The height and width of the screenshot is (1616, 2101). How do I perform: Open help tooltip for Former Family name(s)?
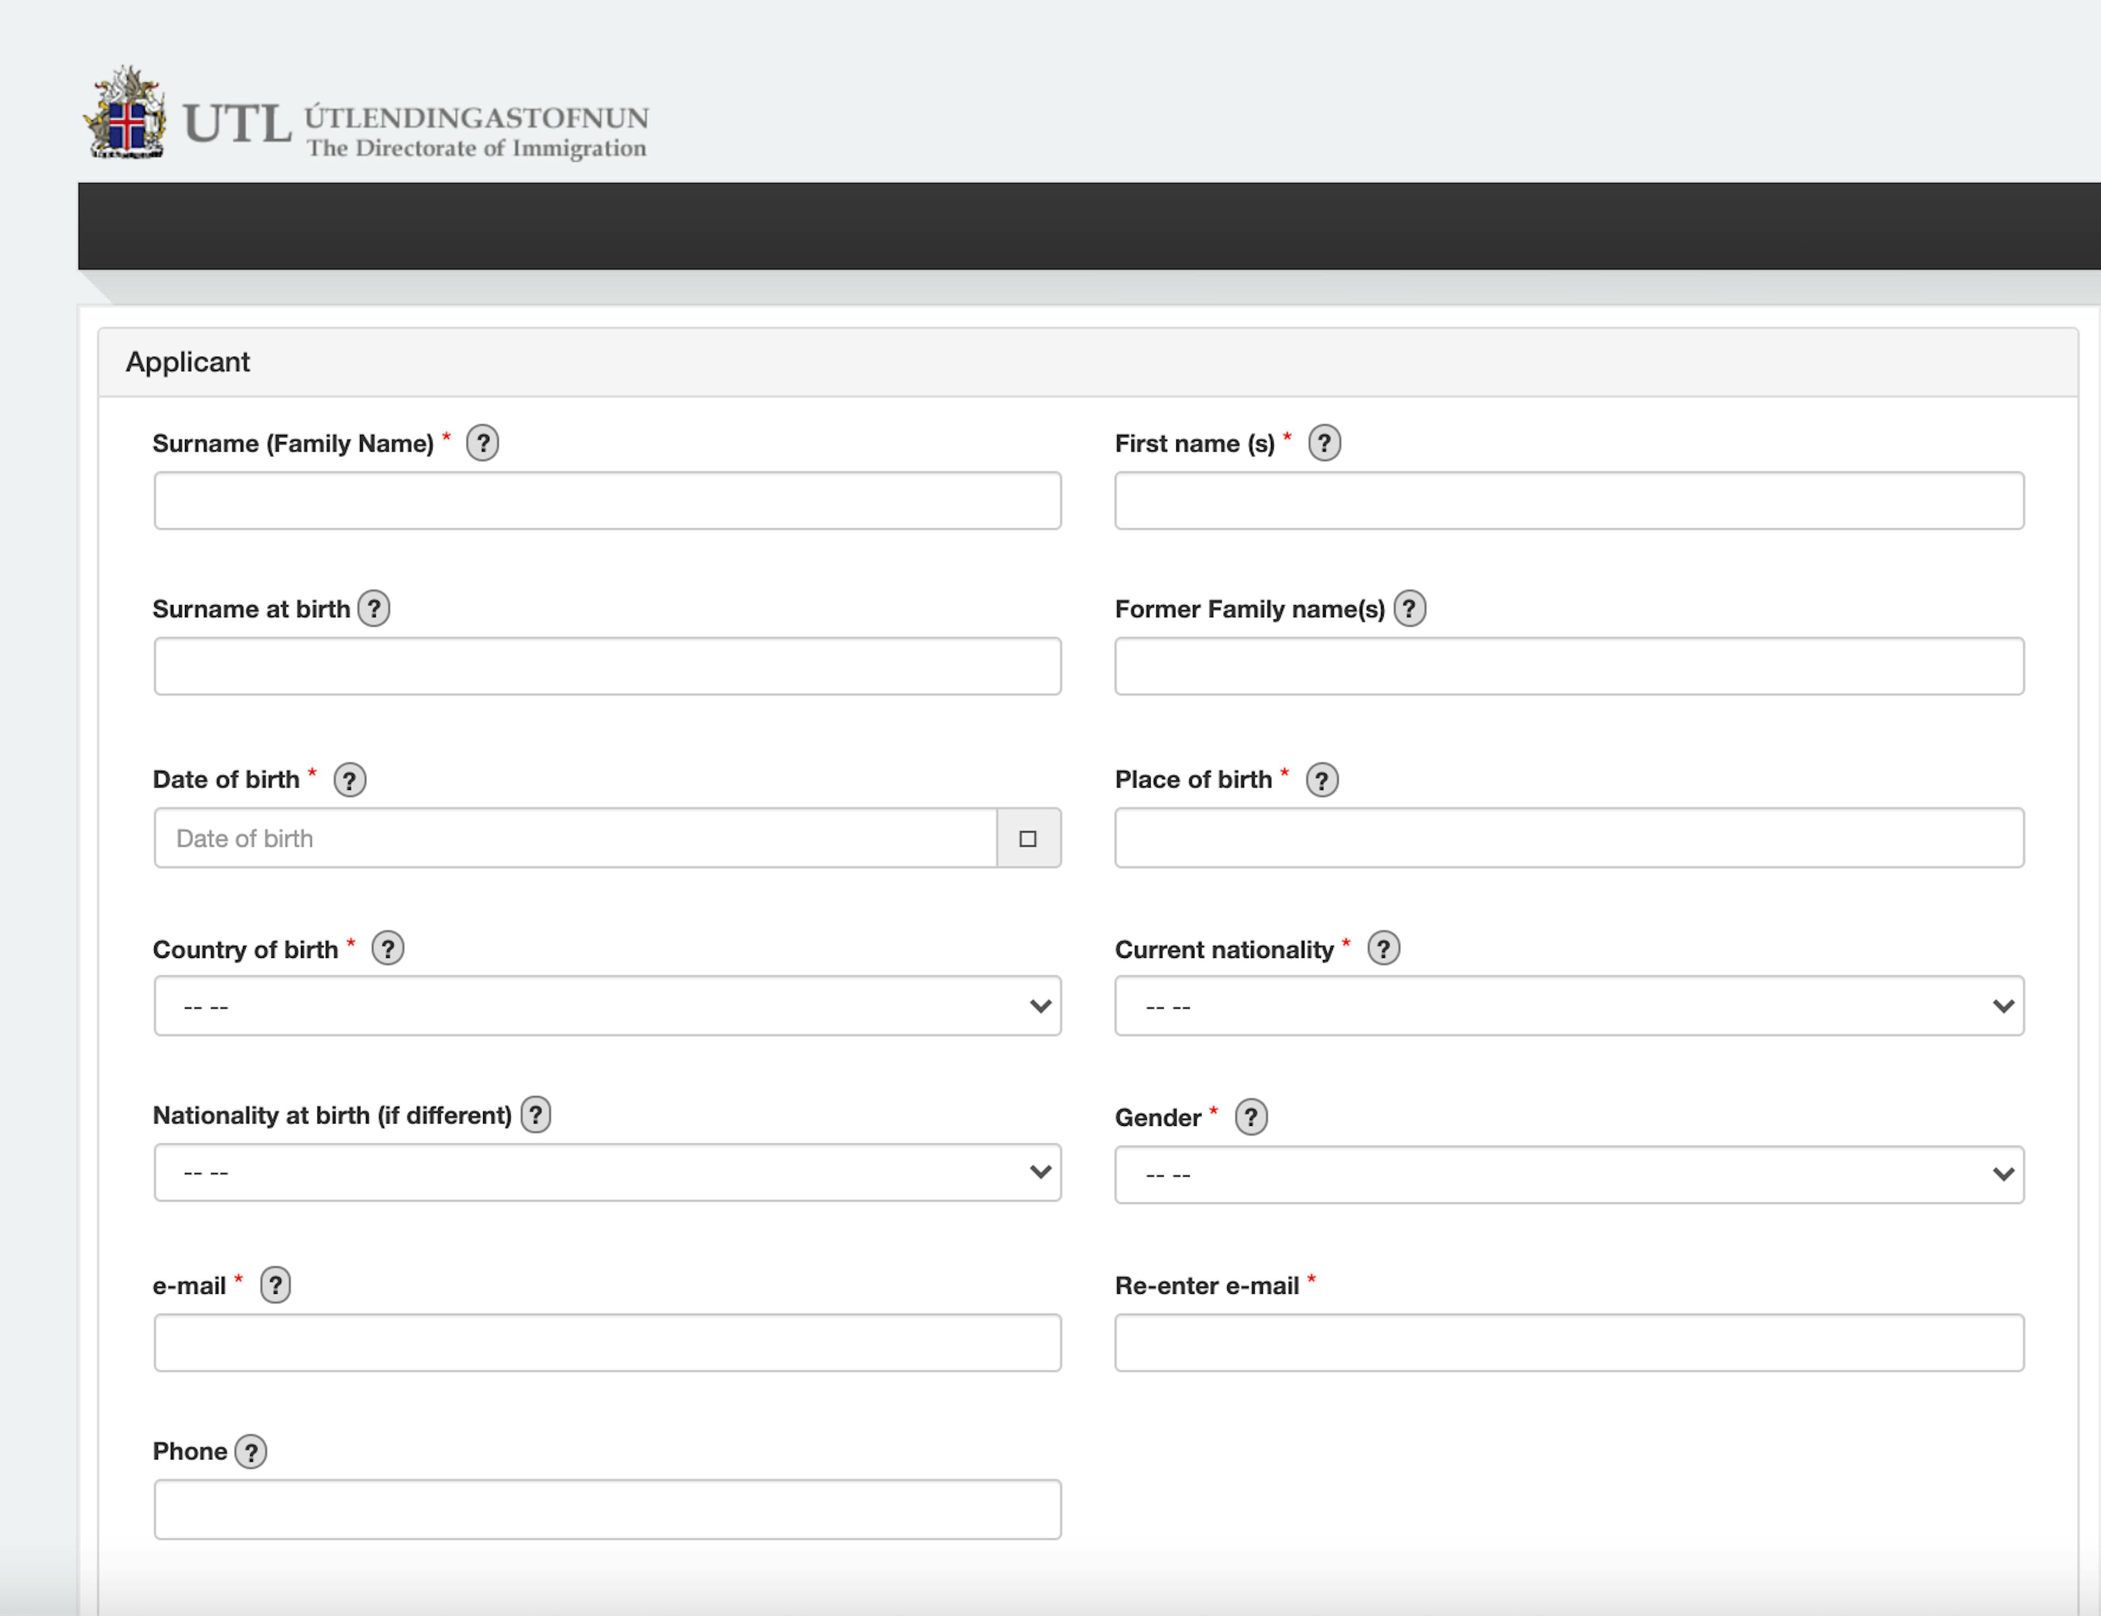click(x=1409, y=609)
